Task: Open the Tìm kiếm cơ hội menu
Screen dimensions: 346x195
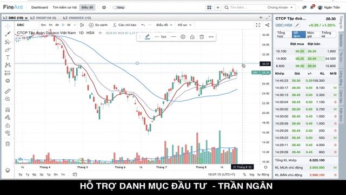Action: (64, 7)
